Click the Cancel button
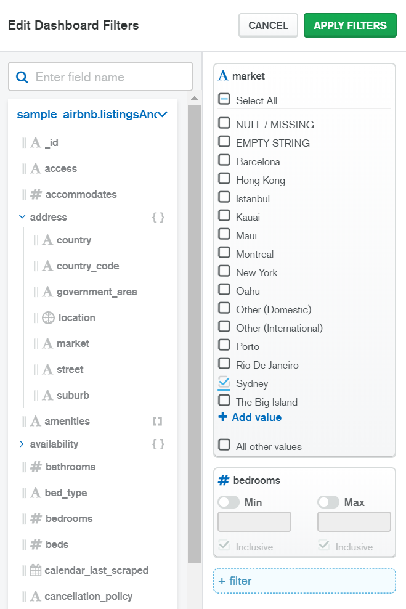The image size is (406, 609). (268, 25)
